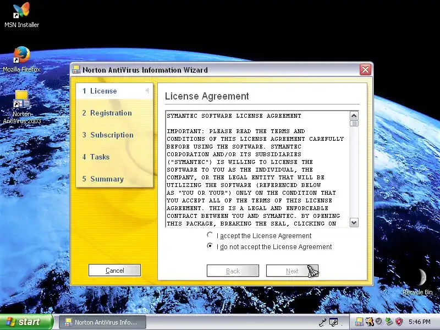Launch Mozilla Firefox from the desktop
This screenshot has height=330, width=440.
pos(21,59)
